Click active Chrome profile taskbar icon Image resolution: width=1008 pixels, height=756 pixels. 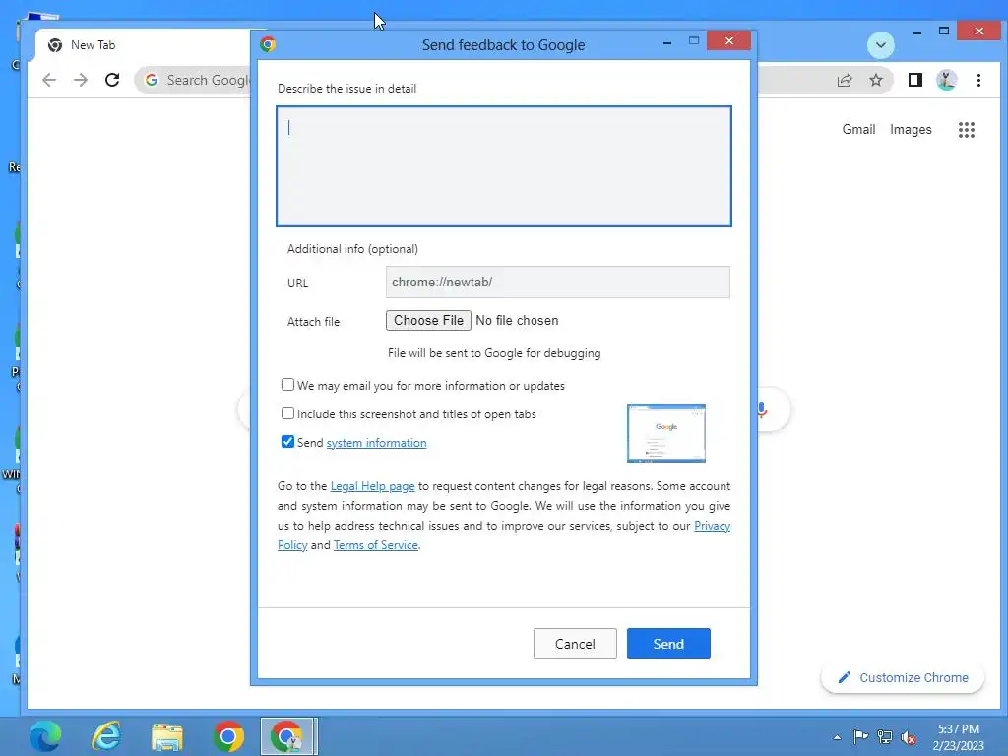pyautogui.click(x=287, y=736)
